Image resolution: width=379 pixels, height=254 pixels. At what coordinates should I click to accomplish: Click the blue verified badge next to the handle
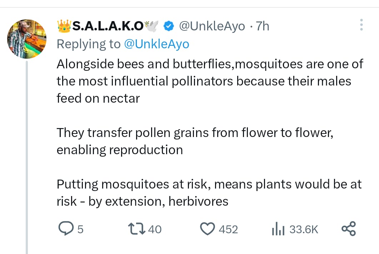(x=168, y=26)
